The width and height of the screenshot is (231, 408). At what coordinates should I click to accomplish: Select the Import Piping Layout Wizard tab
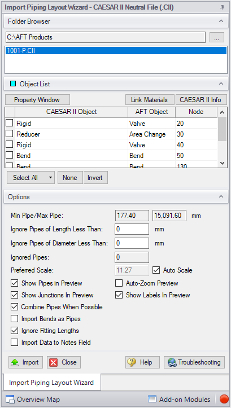(51, 382)
